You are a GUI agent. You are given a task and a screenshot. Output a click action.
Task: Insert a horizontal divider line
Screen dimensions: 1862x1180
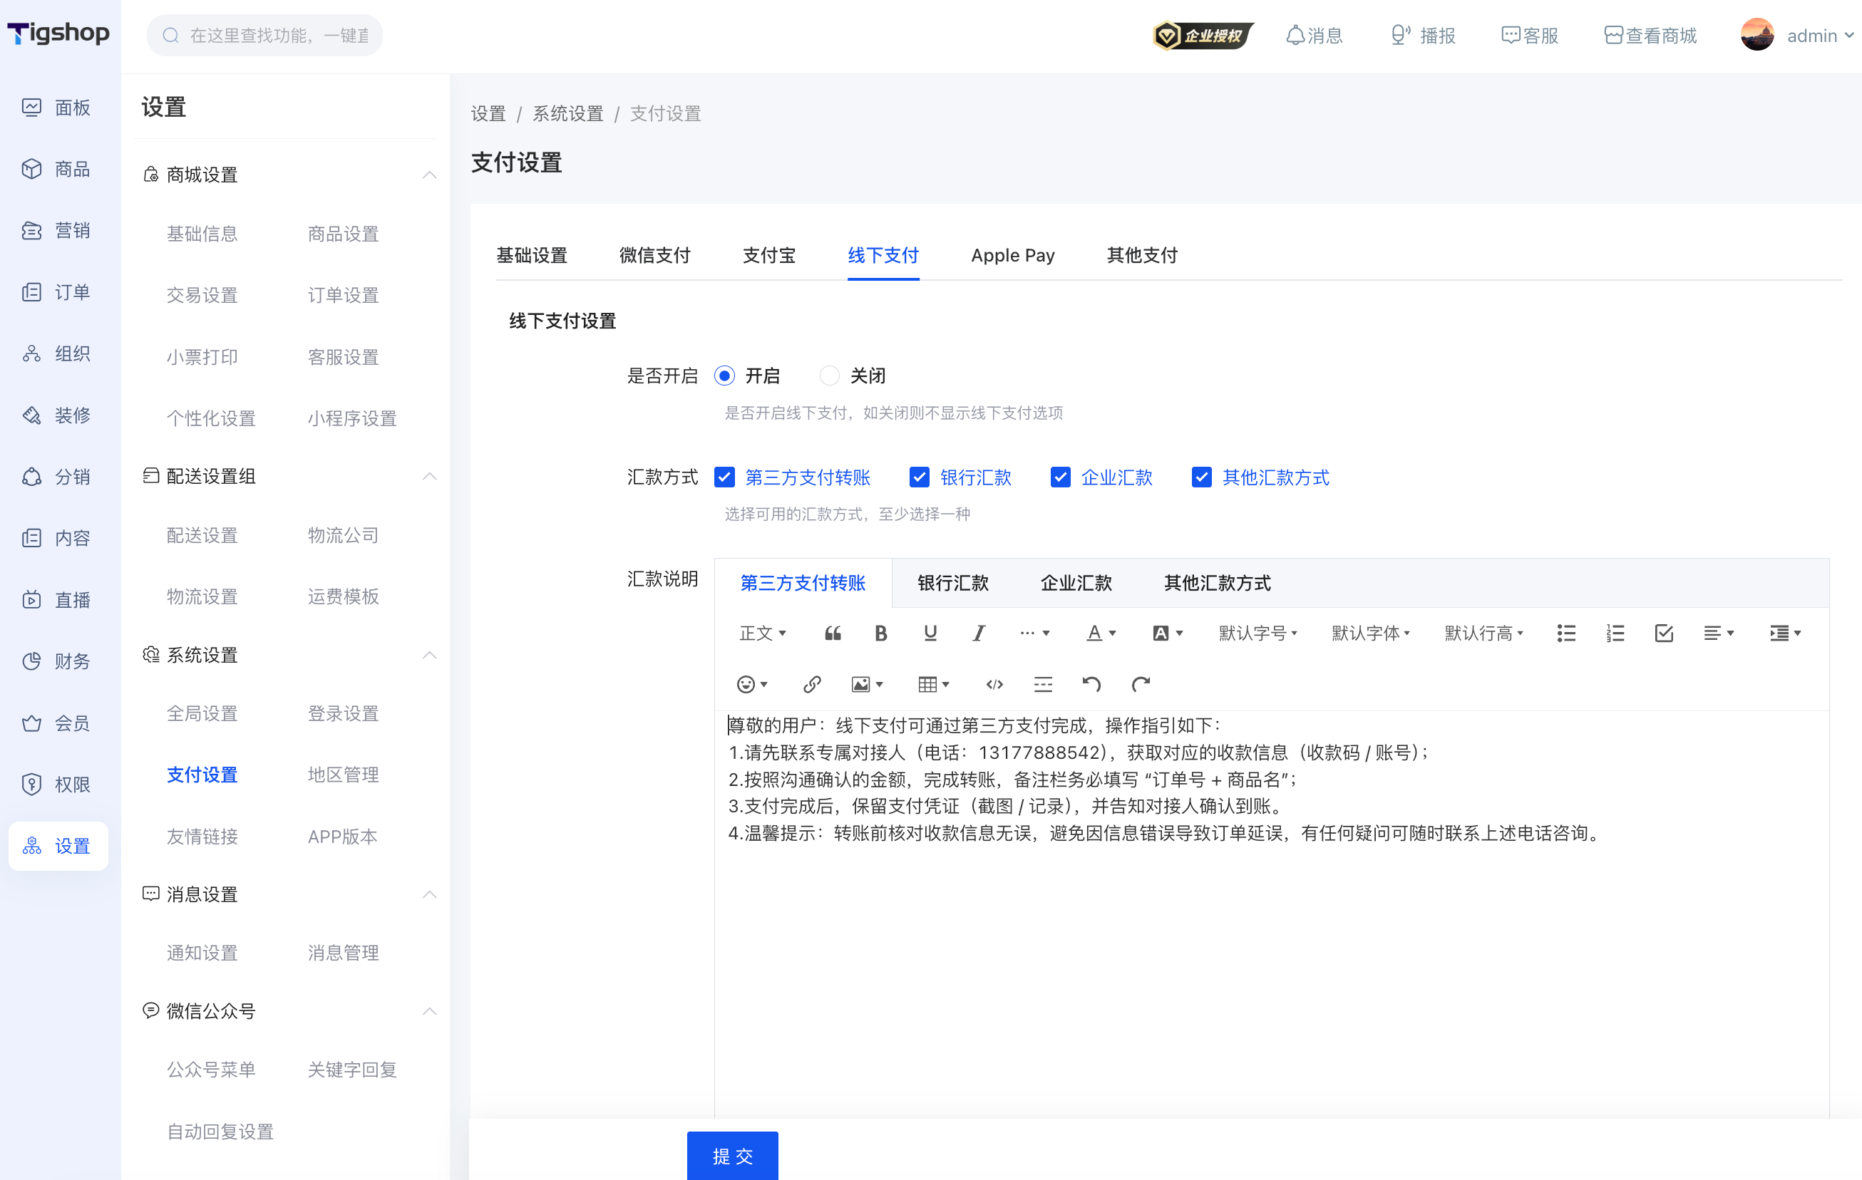1043,685
